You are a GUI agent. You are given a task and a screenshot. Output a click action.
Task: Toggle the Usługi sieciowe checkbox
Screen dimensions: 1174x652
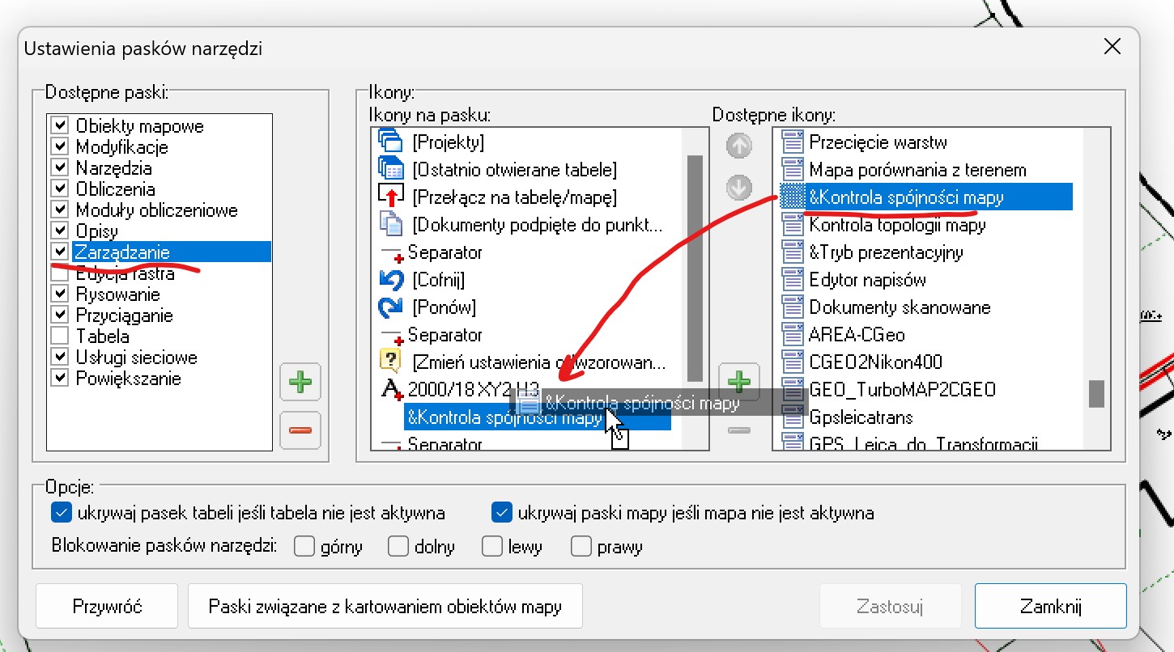pos(59,358)
